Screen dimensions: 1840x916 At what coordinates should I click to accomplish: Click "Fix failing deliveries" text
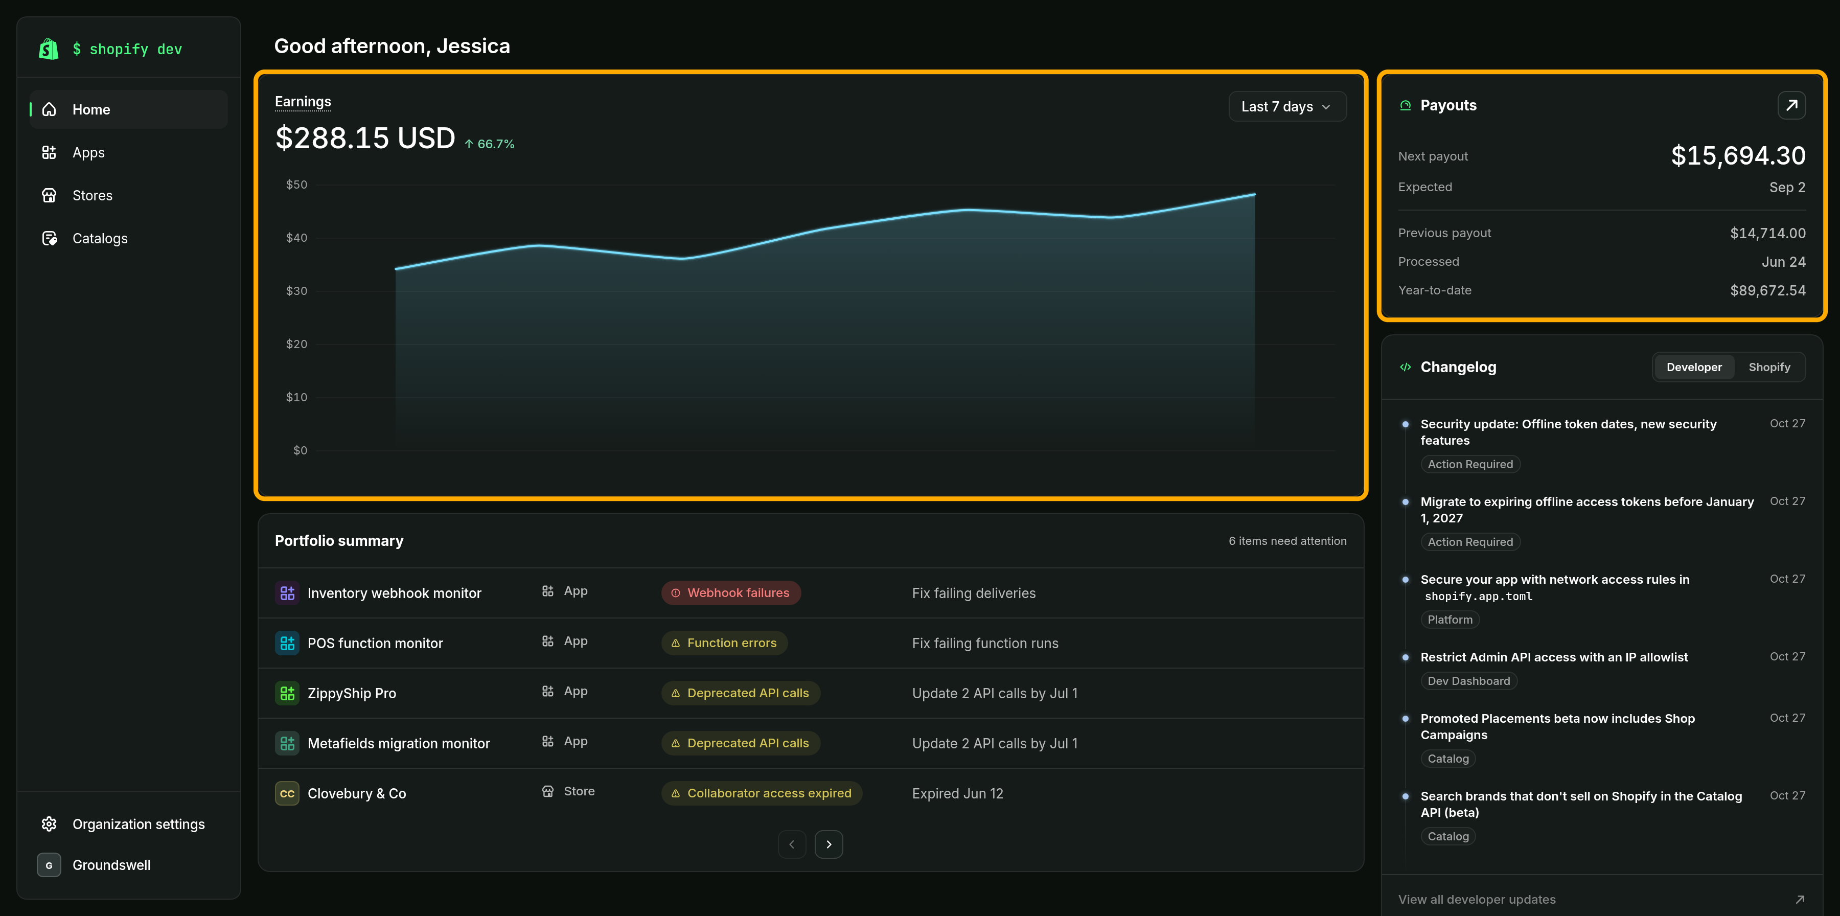pos(974,593)
